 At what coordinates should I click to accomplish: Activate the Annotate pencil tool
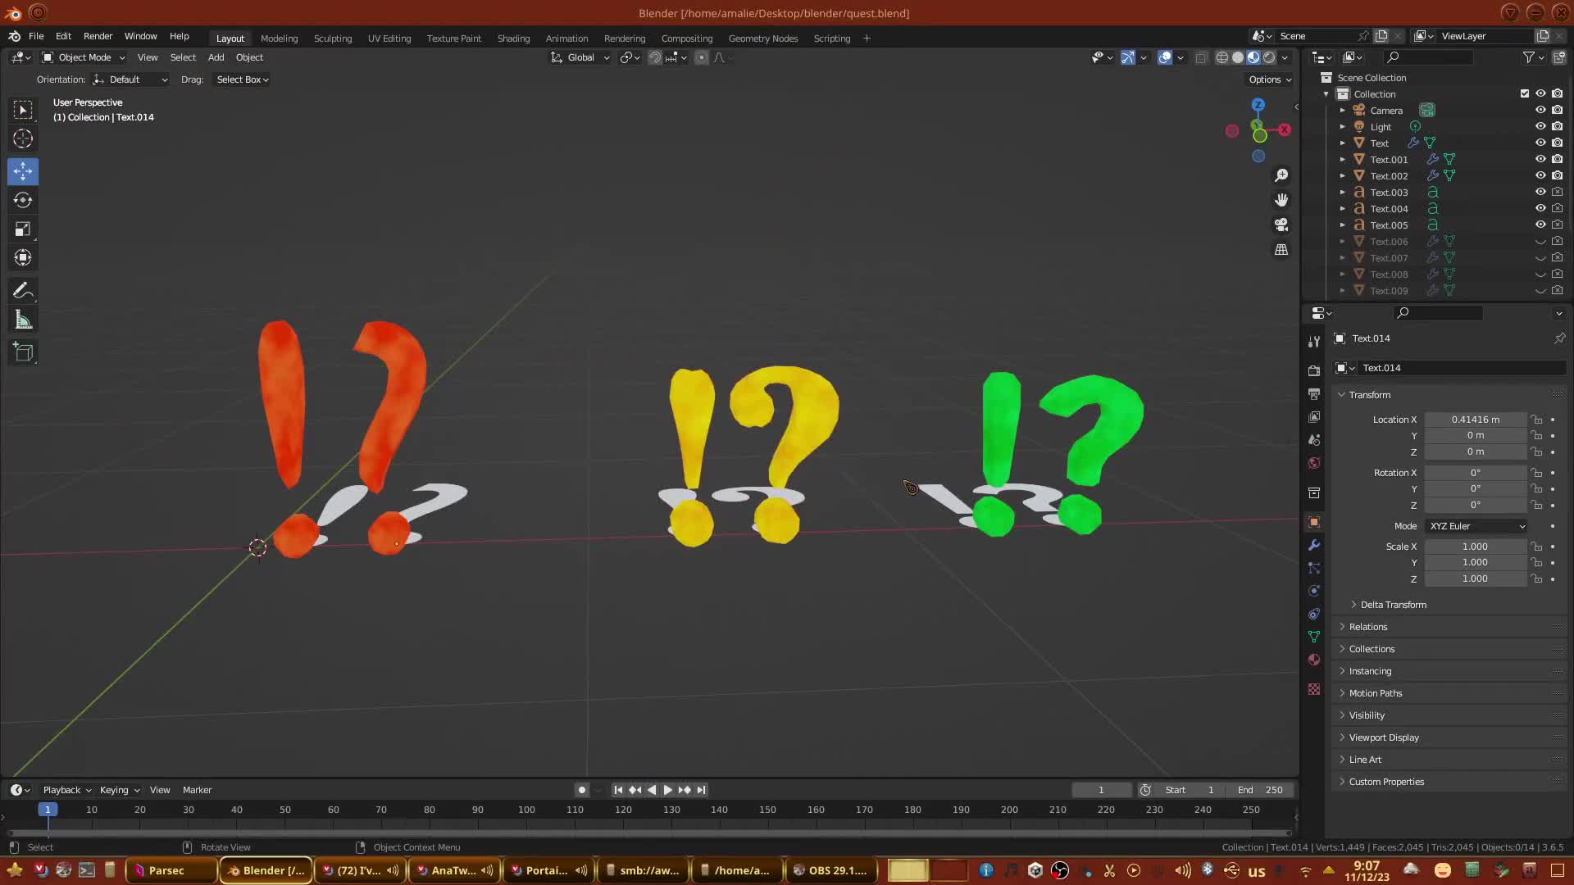click(23, 291)
